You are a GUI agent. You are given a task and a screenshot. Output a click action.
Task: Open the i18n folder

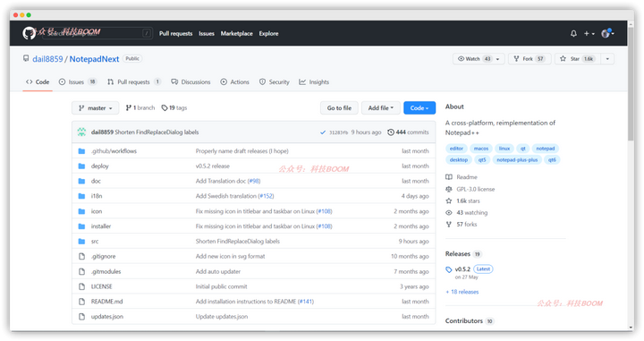click(97, 196)
